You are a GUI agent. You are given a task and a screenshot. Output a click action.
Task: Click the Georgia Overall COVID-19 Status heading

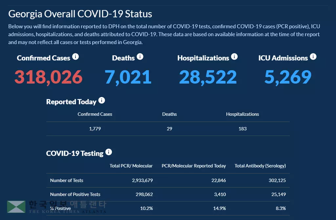point(80,14)
